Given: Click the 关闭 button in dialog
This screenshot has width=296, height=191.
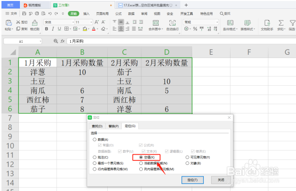Looking at the screenshot, I should [x=221, y=180].
